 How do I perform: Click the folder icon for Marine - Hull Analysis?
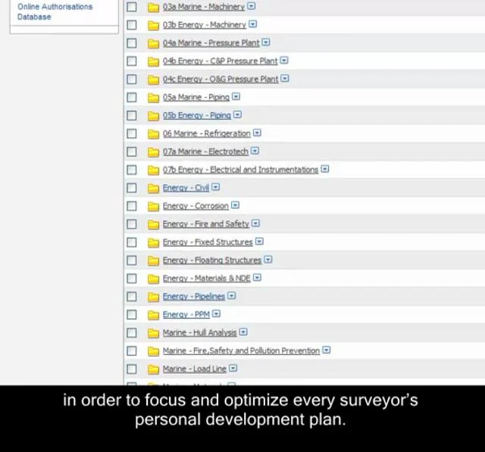coord(153,333)
